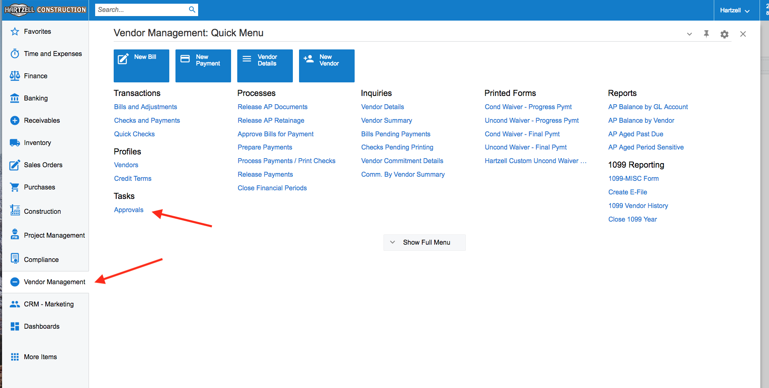Open Bills and Adjustments
769x388 pixels.
point(145,107)
